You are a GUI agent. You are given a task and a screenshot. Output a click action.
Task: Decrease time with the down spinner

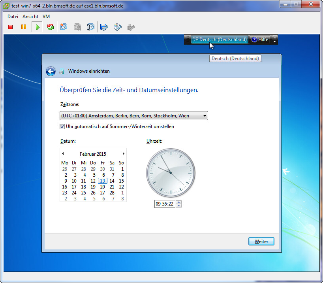(x=179, y=206)
